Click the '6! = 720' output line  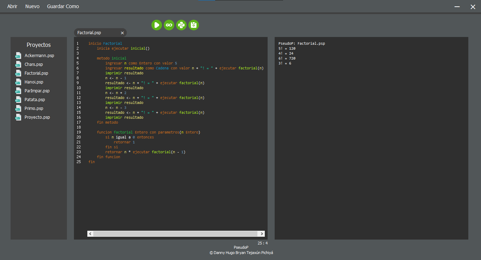click(287, 58)
